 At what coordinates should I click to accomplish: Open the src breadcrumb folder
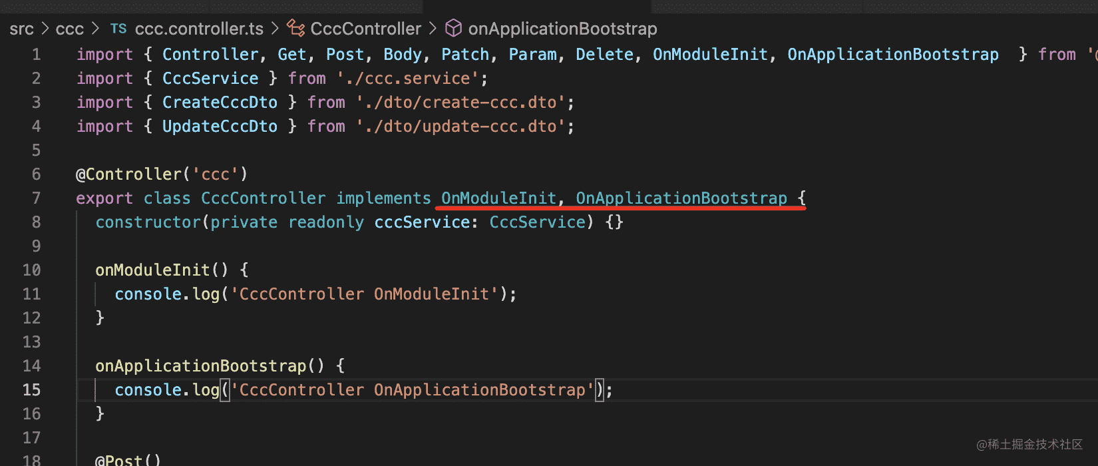click(21, 29)
